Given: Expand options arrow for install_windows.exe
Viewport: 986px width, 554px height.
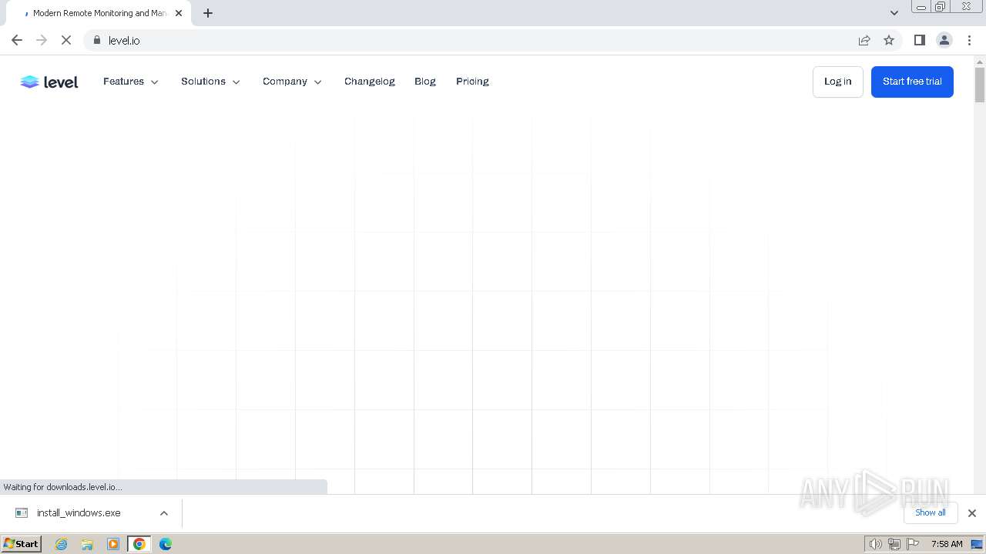Looking at the screenshot, I should (164, 513).
